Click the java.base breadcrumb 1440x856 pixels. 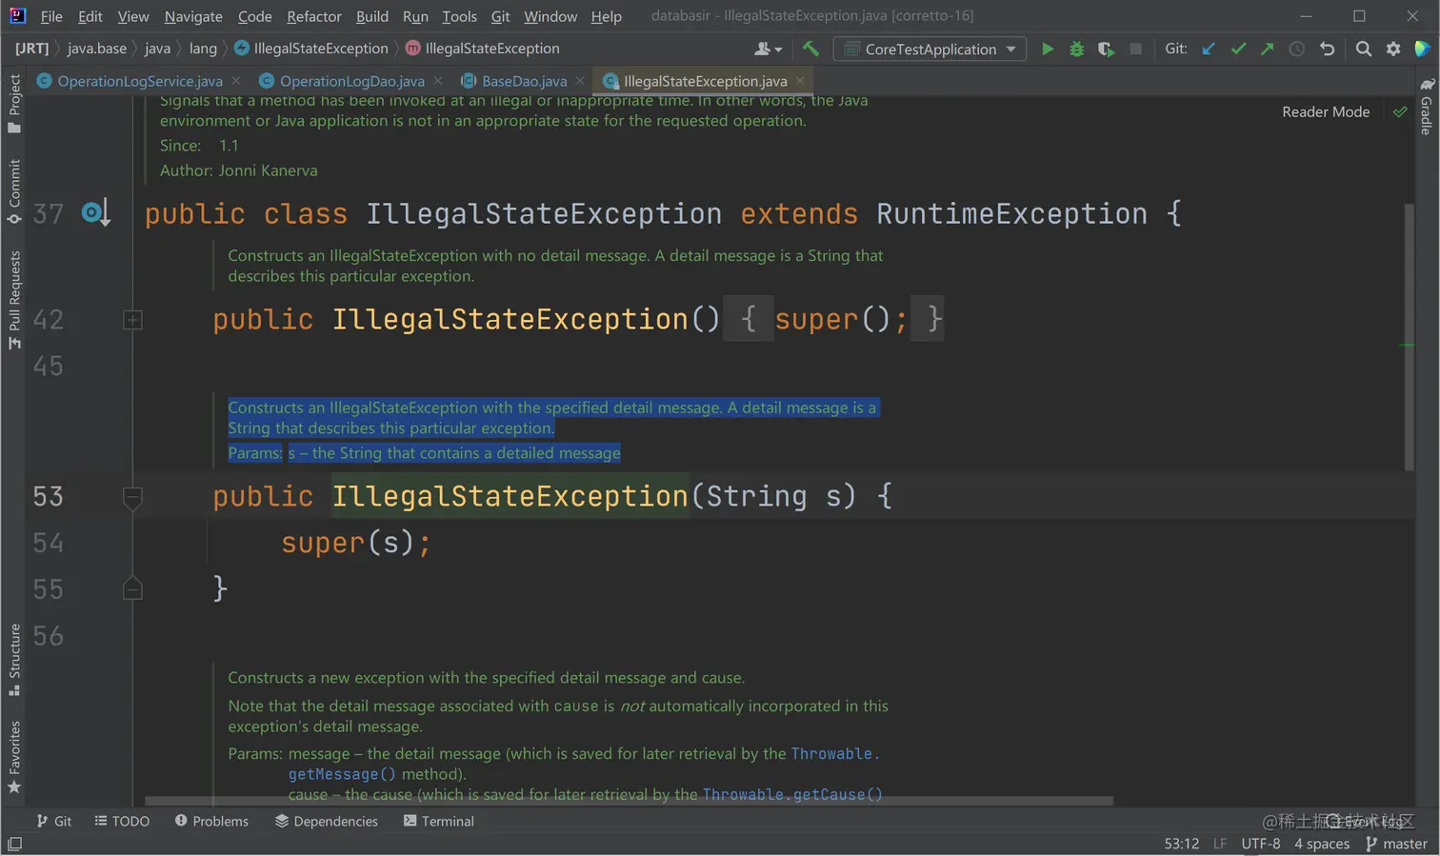pyautogui.click(x=96, y=49)
